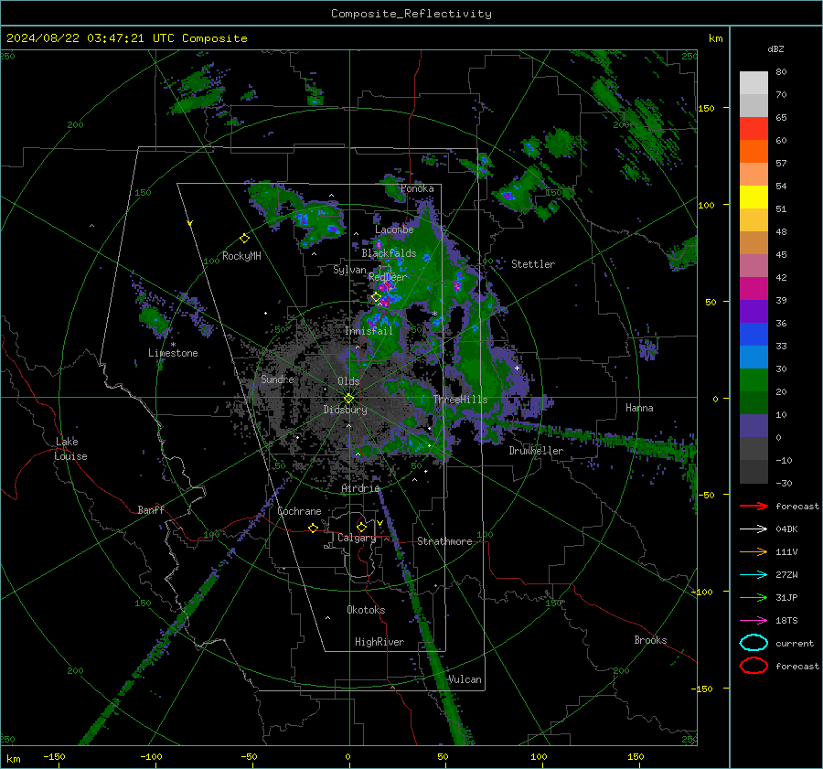The width and height of the screenshot is (823, 769).
Task: Click the Brooks town label
Action: [650, 640]
